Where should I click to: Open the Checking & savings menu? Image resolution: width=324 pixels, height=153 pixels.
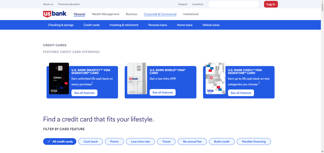(x=61, y=25)
